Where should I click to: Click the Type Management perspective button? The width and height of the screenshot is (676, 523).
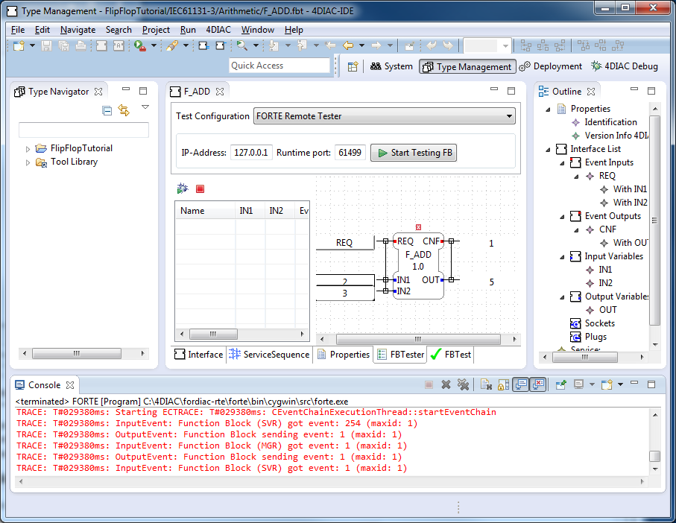[x=468, y=67]
